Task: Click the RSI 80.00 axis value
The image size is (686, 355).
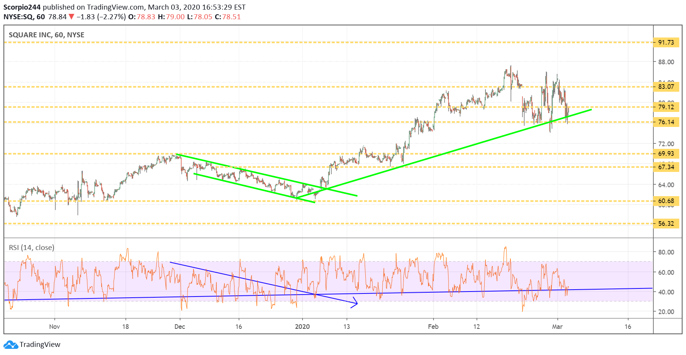Action: [666, 252]
